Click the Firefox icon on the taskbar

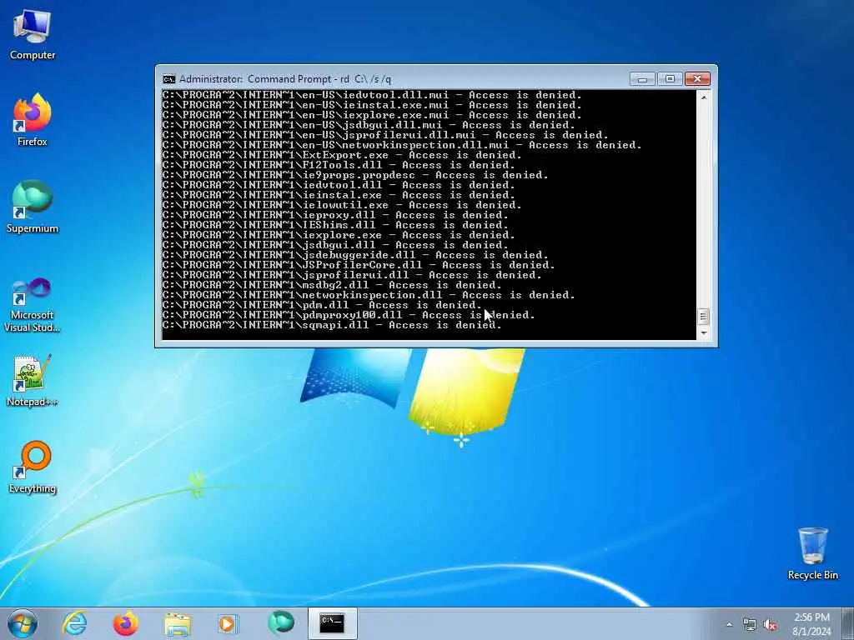pos(125,623)
